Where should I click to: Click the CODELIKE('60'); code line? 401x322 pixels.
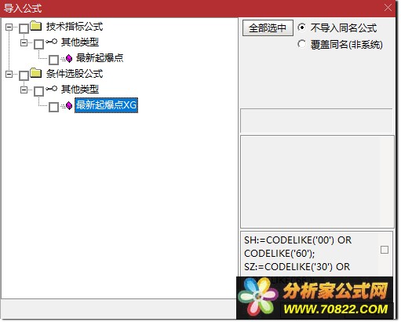[x=279, y=254]
